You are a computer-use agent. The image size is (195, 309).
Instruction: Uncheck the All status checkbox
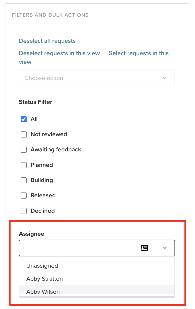[x=24, y=119]
